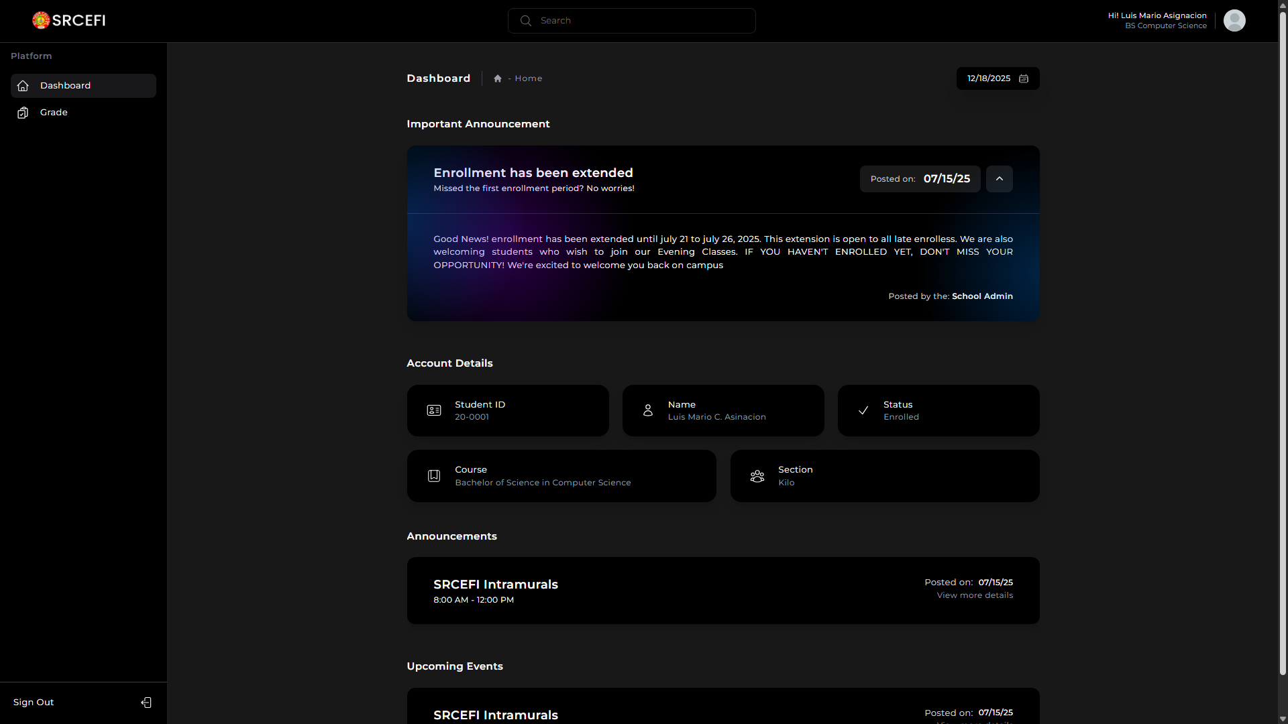1288x724 pixels.
Task: Click Sign Out button text
Action: click(x=34, y=703)
